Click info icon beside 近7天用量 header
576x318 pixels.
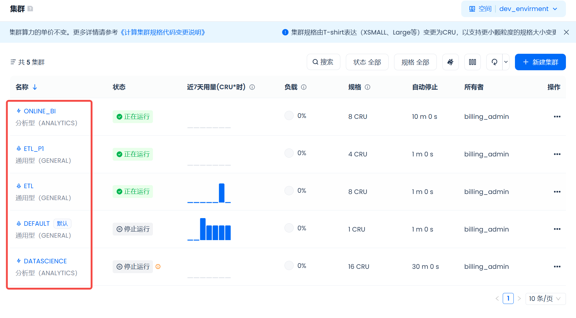[x=252, y=87]
